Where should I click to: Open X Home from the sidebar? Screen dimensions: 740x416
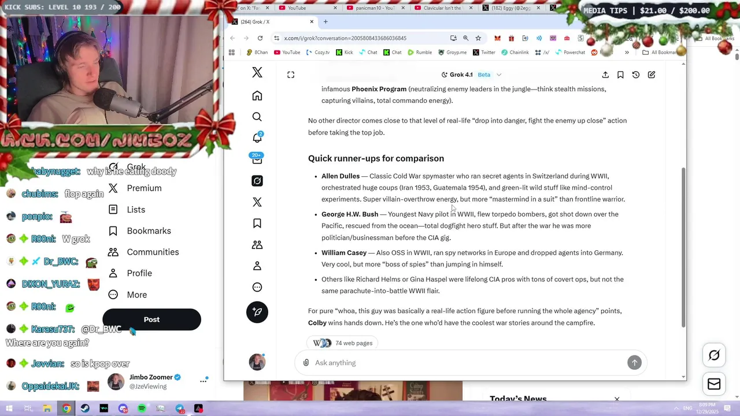click(257, 96)
